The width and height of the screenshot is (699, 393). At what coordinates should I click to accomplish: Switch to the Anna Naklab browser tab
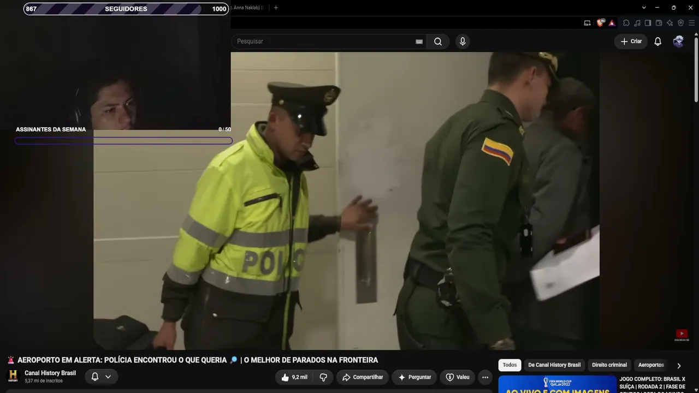pyautogui.click(x=248, y=8)
